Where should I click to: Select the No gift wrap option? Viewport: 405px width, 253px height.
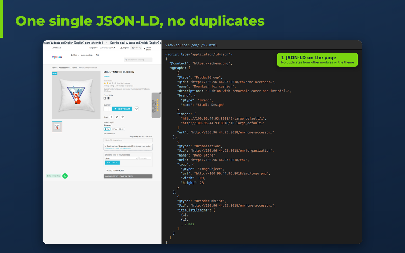tap(107, 129)
